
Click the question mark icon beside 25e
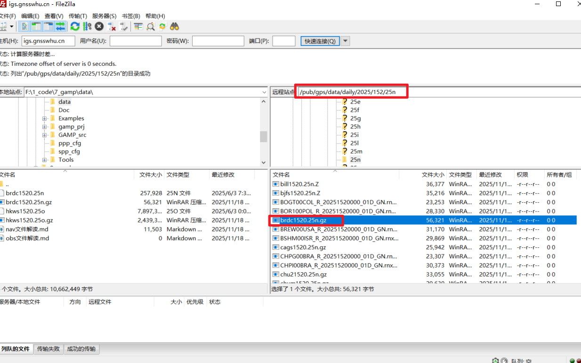tap(344, 102)
